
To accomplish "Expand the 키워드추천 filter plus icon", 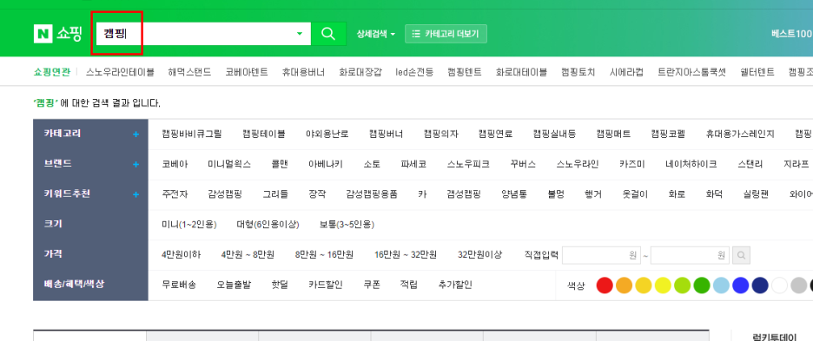I will coord(135,194).
